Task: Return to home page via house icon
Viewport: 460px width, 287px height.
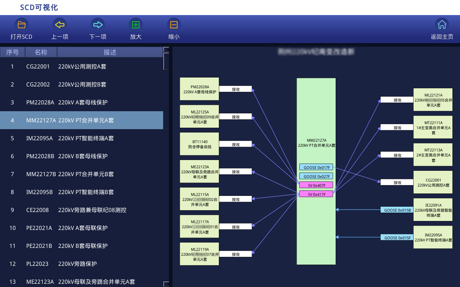Action: [x=442, y=25]
